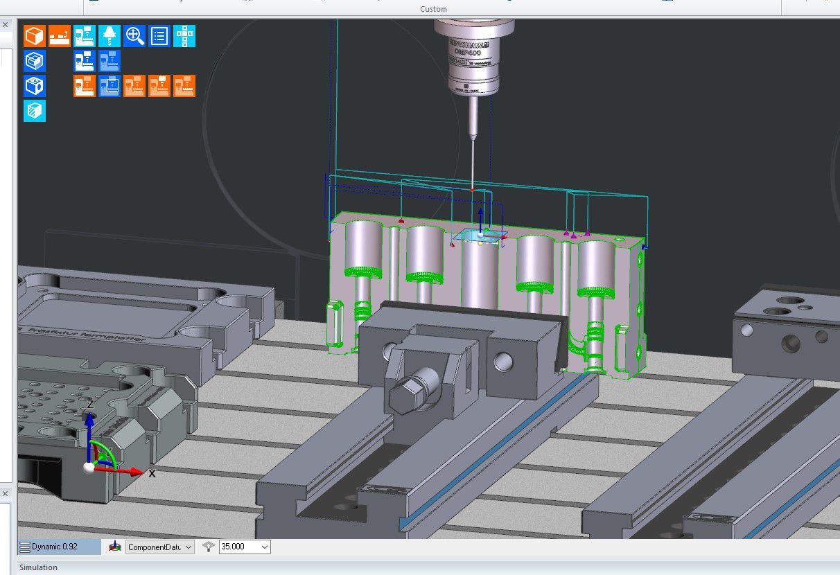Screen dimensions: 840x575
Task: Select the orange solid cube view icon
Action: (x=35, y=35)
